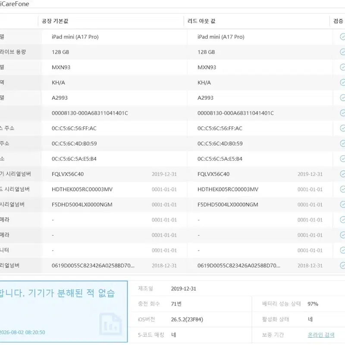This screenshot has height=345, width=345.
Task: Select read-out value 0C:C5:6C:4D:B0:59
Action: [x=220, y=144]
